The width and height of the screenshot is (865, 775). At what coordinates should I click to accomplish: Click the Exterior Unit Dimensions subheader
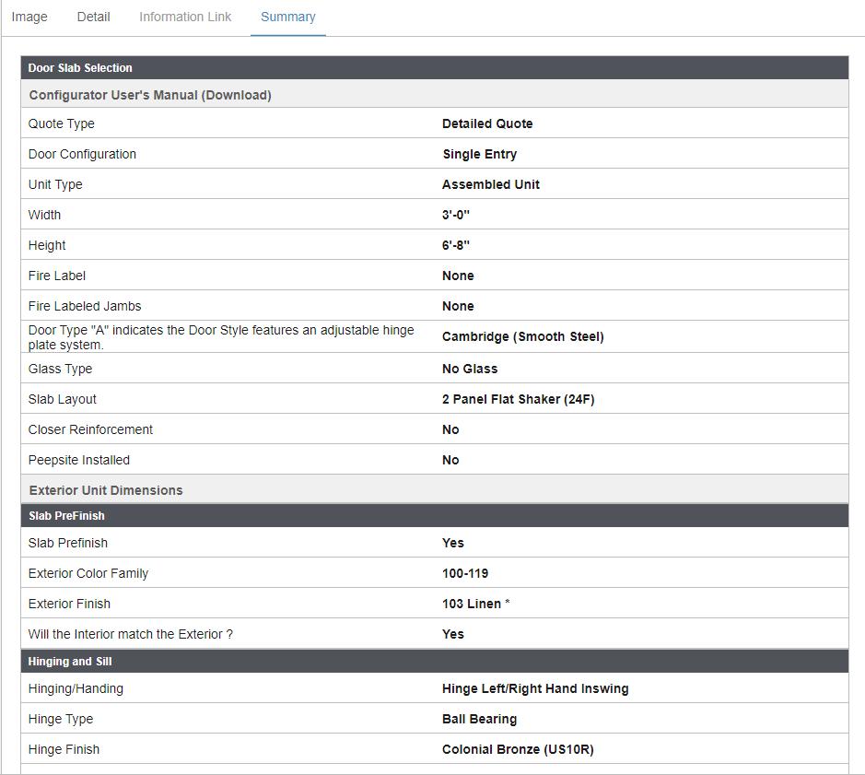pyautogui.click(x=106, y=490)
